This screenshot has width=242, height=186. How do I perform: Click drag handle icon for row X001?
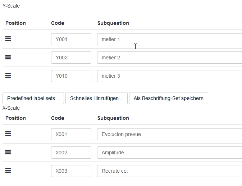8,134
